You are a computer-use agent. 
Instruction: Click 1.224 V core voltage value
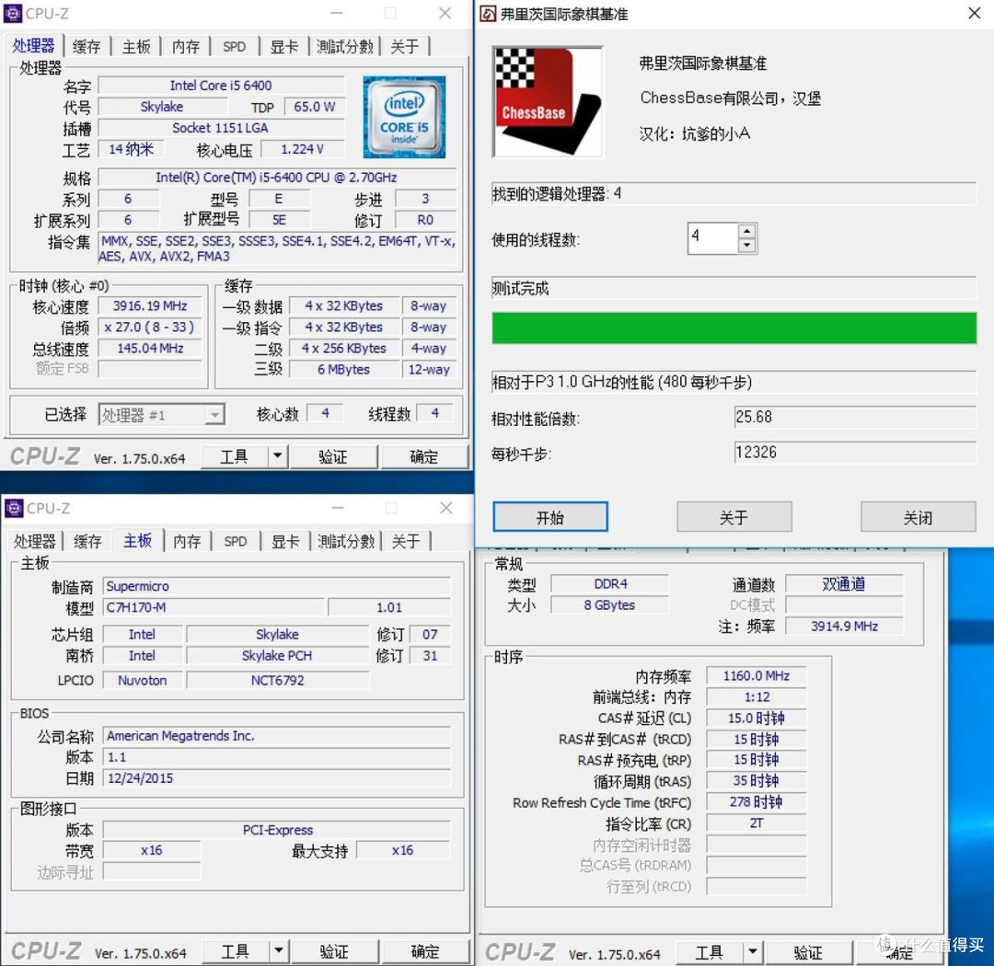pyautogui.click(x=303, y=149)
